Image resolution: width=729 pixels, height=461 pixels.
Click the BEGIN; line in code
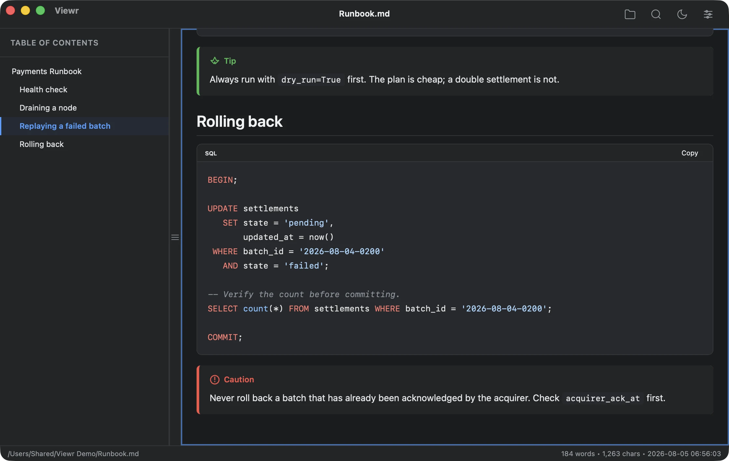pos(222,180)
